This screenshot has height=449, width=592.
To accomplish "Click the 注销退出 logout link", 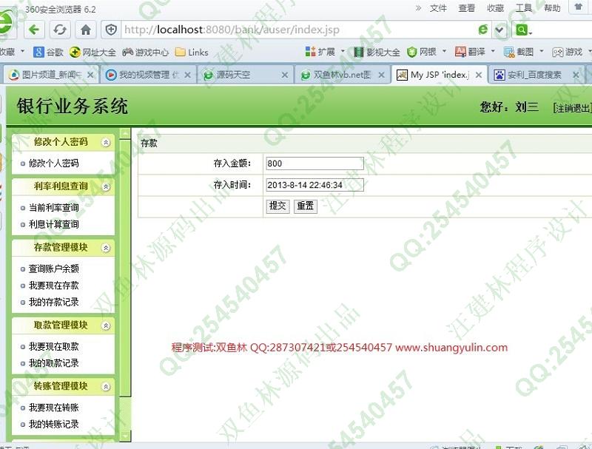I will (x=572, y=108).
